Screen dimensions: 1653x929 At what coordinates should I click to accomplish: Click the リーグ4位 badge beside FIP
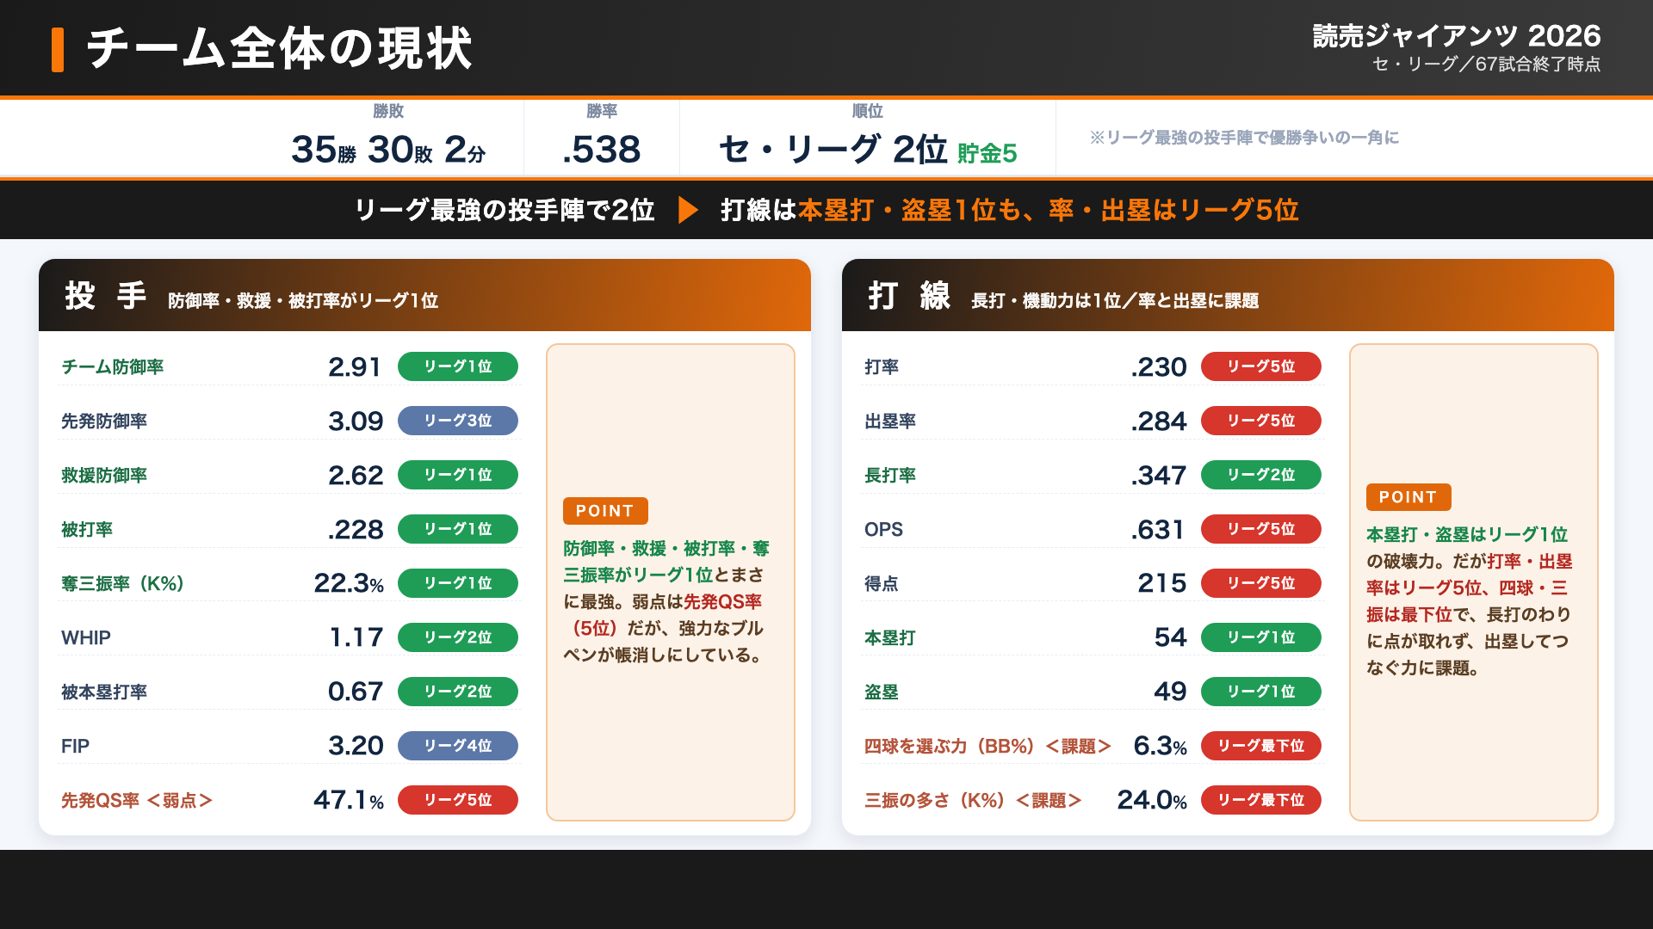pyautogui.click(x=458, y=746)
